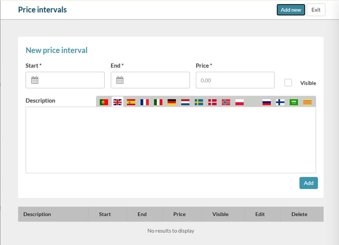The image size is (339, 245).
Task: Click into the Description text area
Action: click(x=171, y=140)
